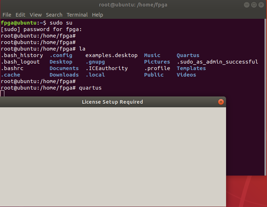
Task: Click the .config directory name
Action: coord(61,56)
